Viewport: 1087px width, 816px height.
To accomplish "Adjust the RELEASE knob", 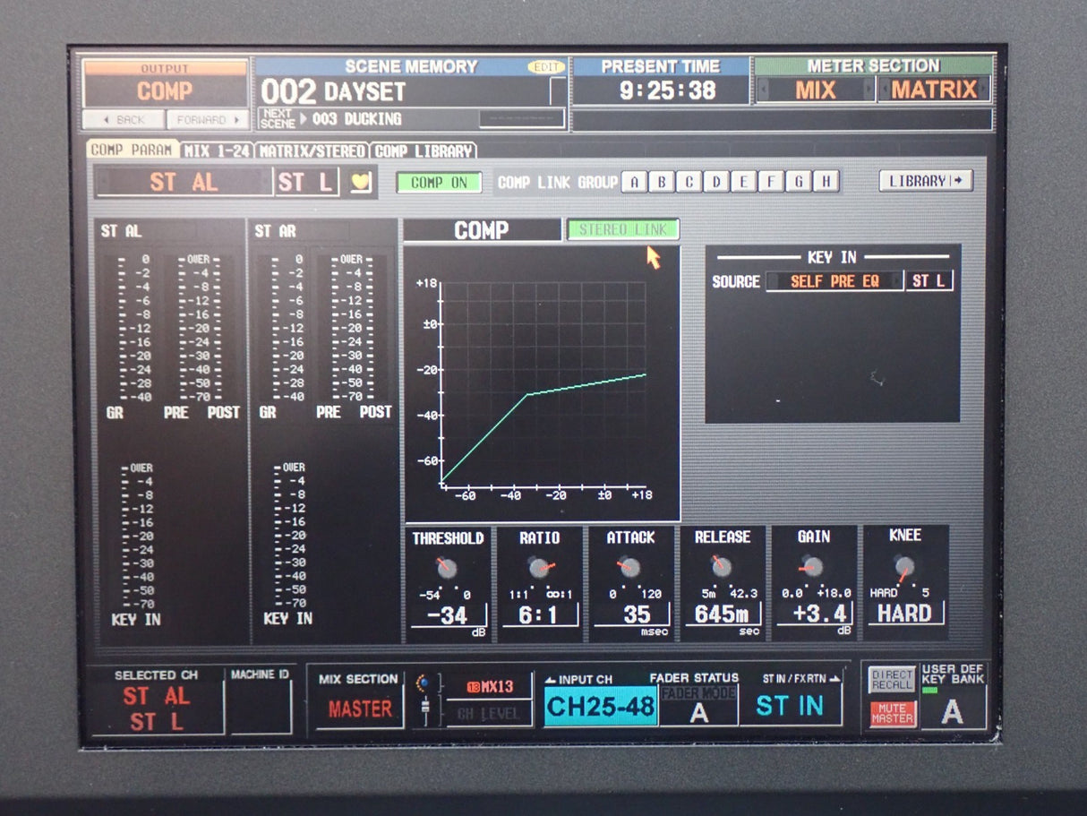I will coord(723,566).
